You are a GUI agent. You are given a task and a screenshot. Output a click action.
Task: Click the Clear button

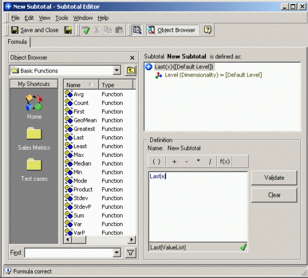tap(274, 195)
